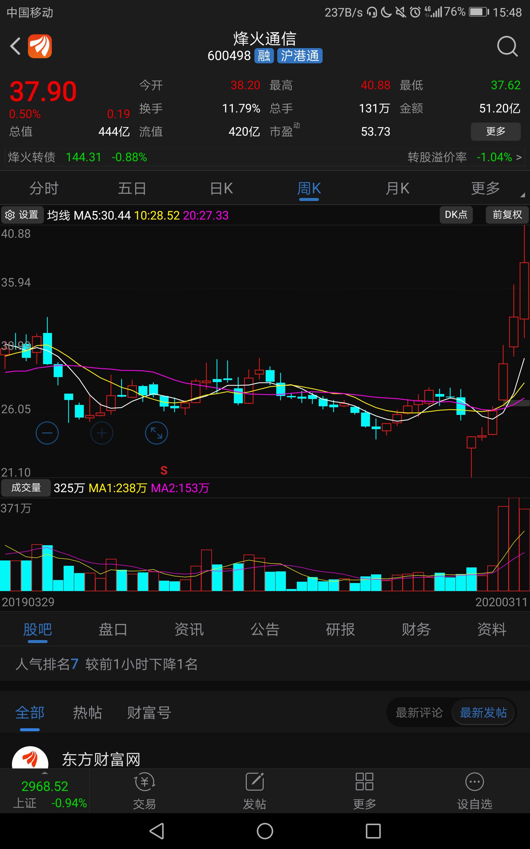Screen dimensions: 530x849
Task: Tap the 东方财富网 poster name
Action: 101,759
